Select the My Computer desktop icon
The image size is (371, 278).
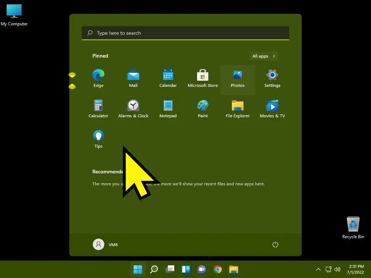coord(14,15)
